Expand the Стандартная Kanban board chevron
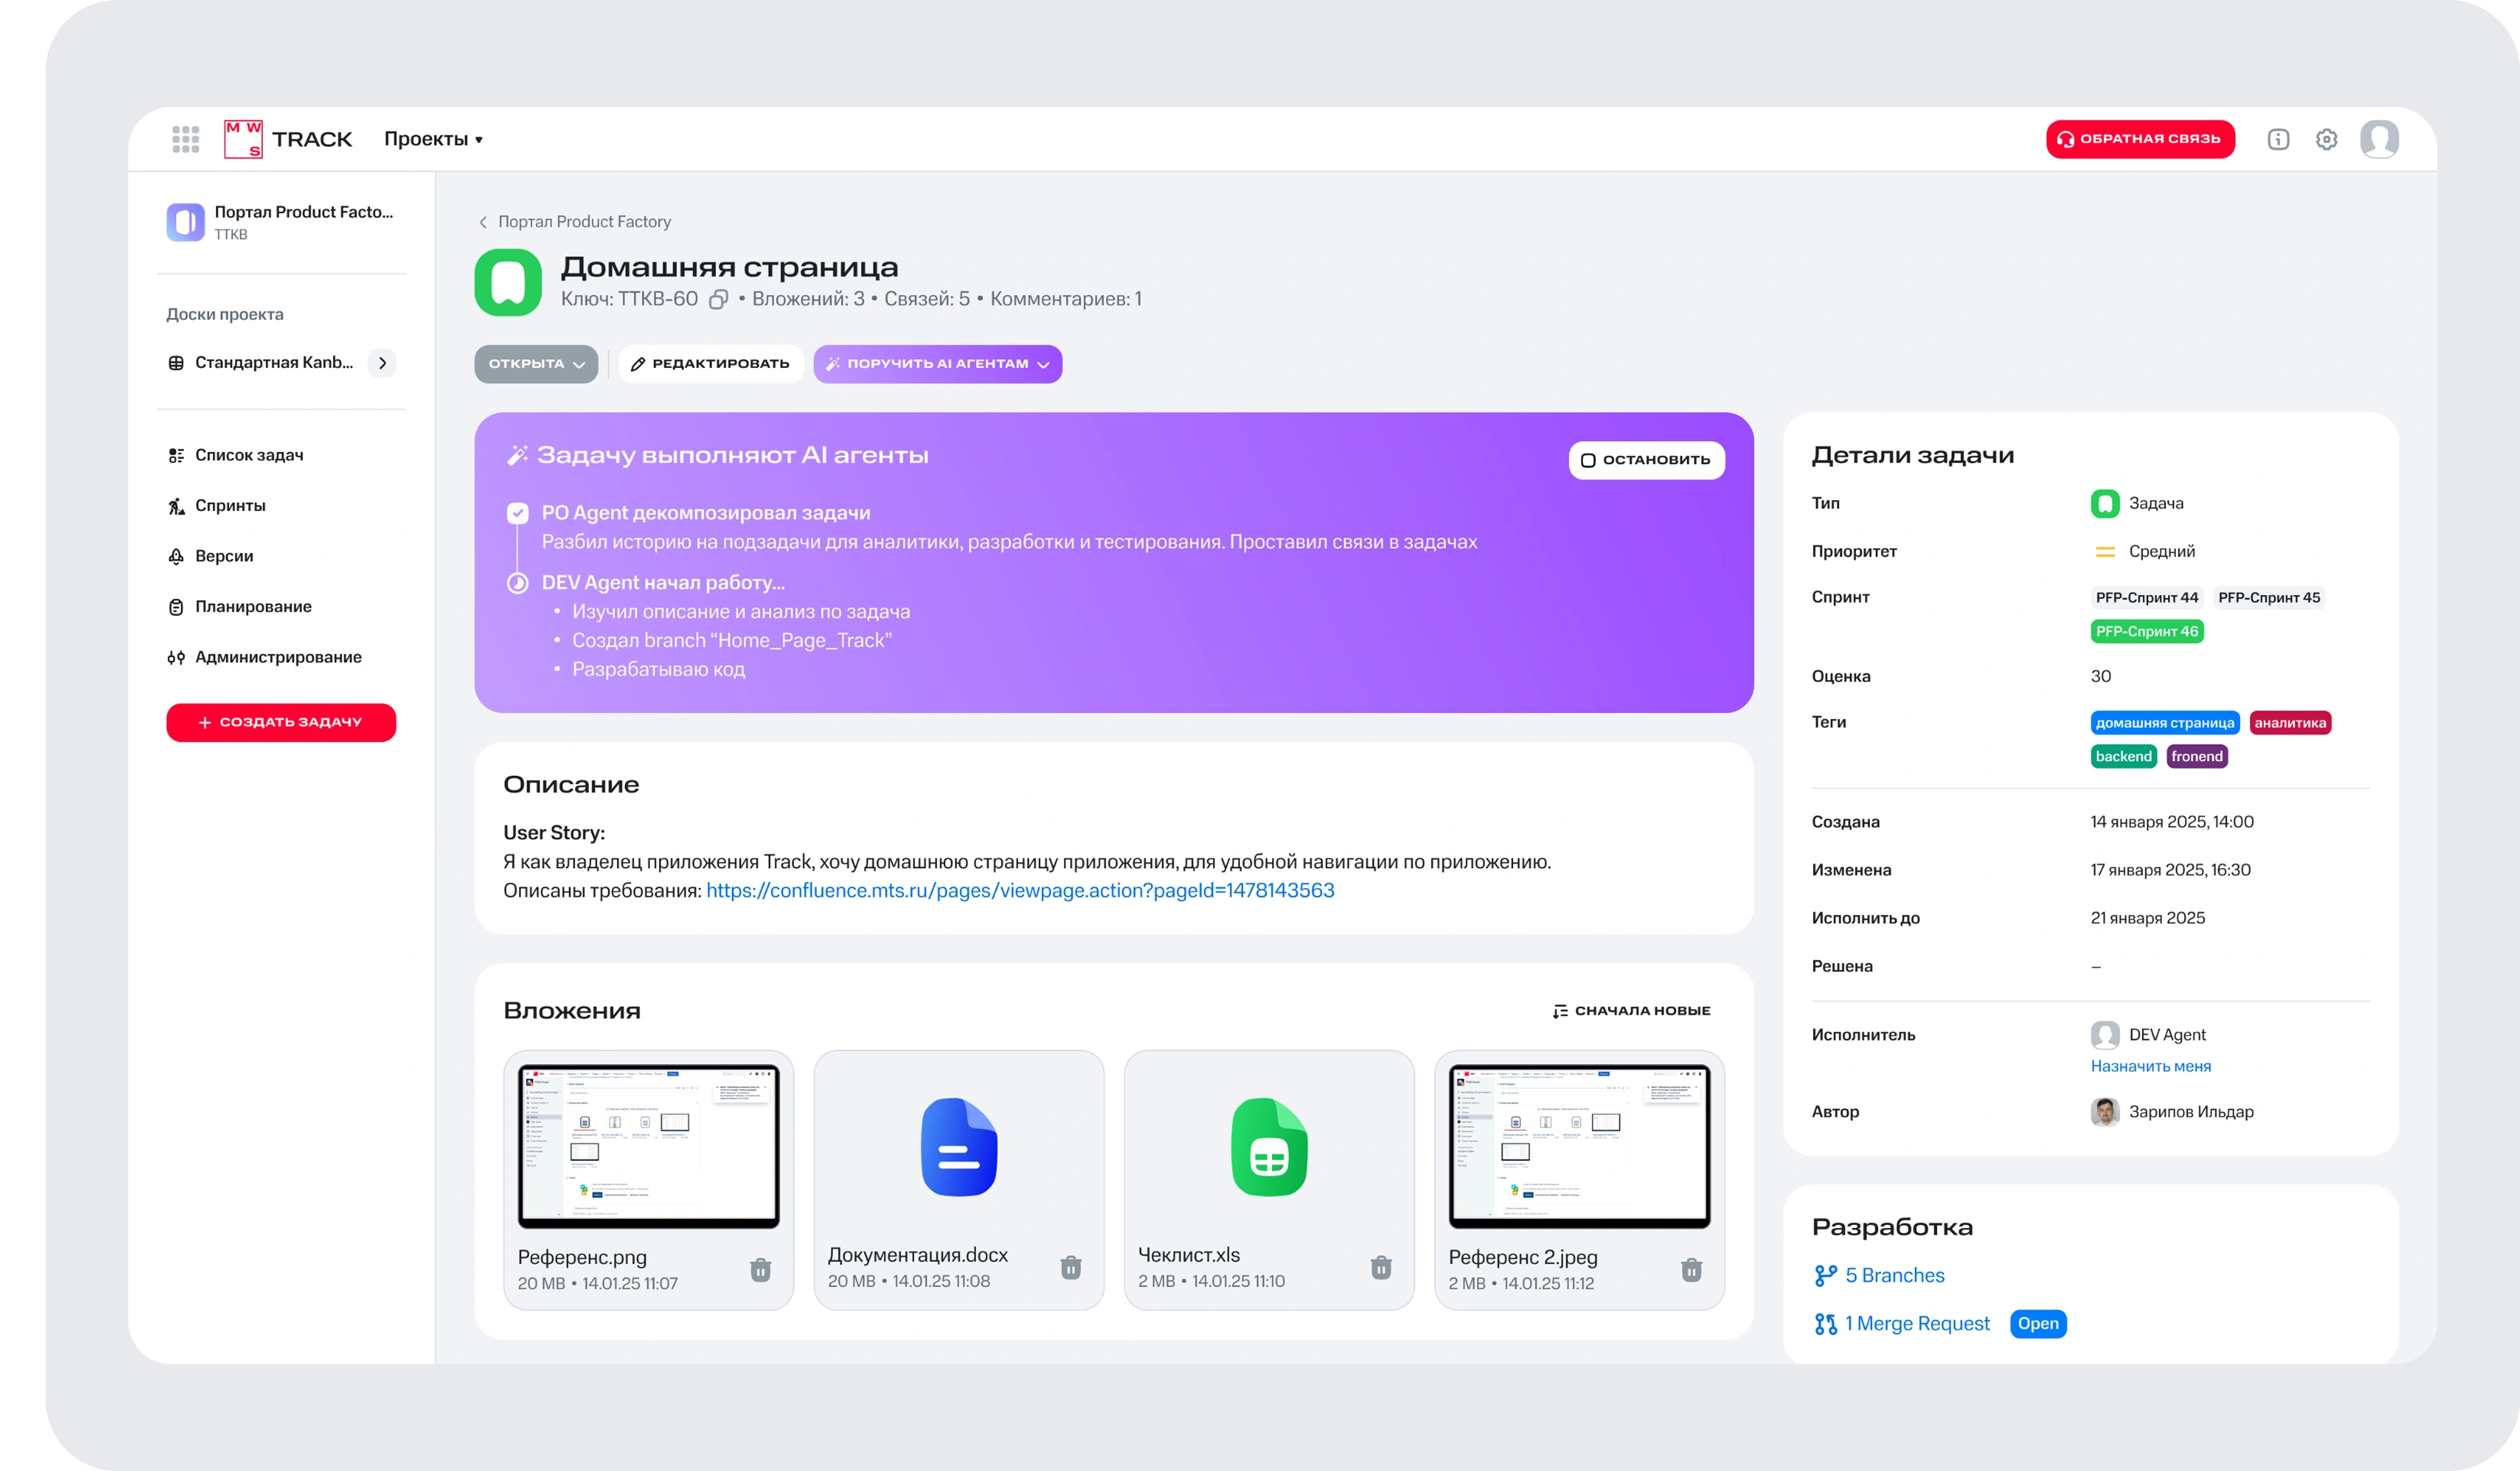The height and width of the screenshot is (1471, 2520). pyautogui.click(x=382, y=363)
